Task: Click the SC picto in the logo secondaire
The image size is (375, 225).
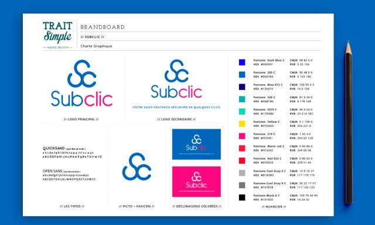Action: (x=176, y=71)
